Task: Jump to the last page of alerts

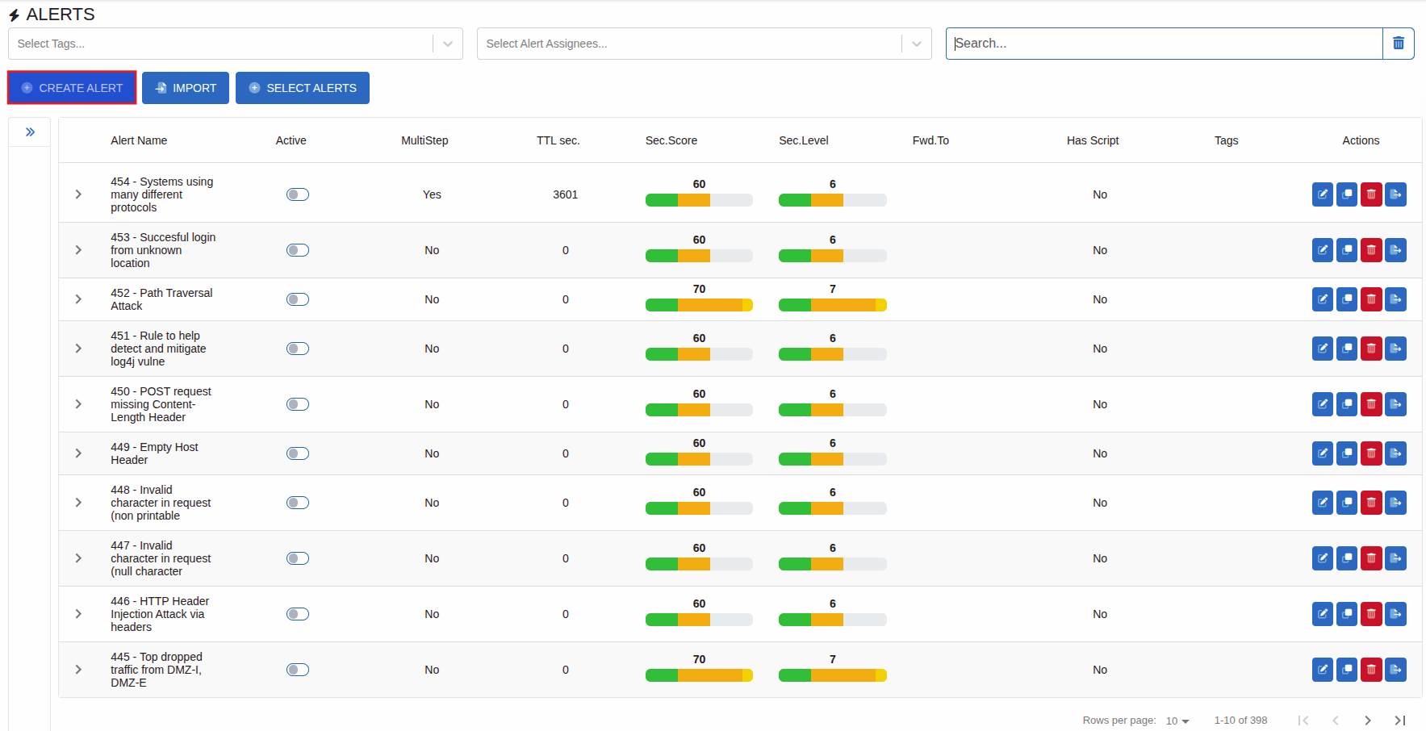Action: click(1400, 720)
